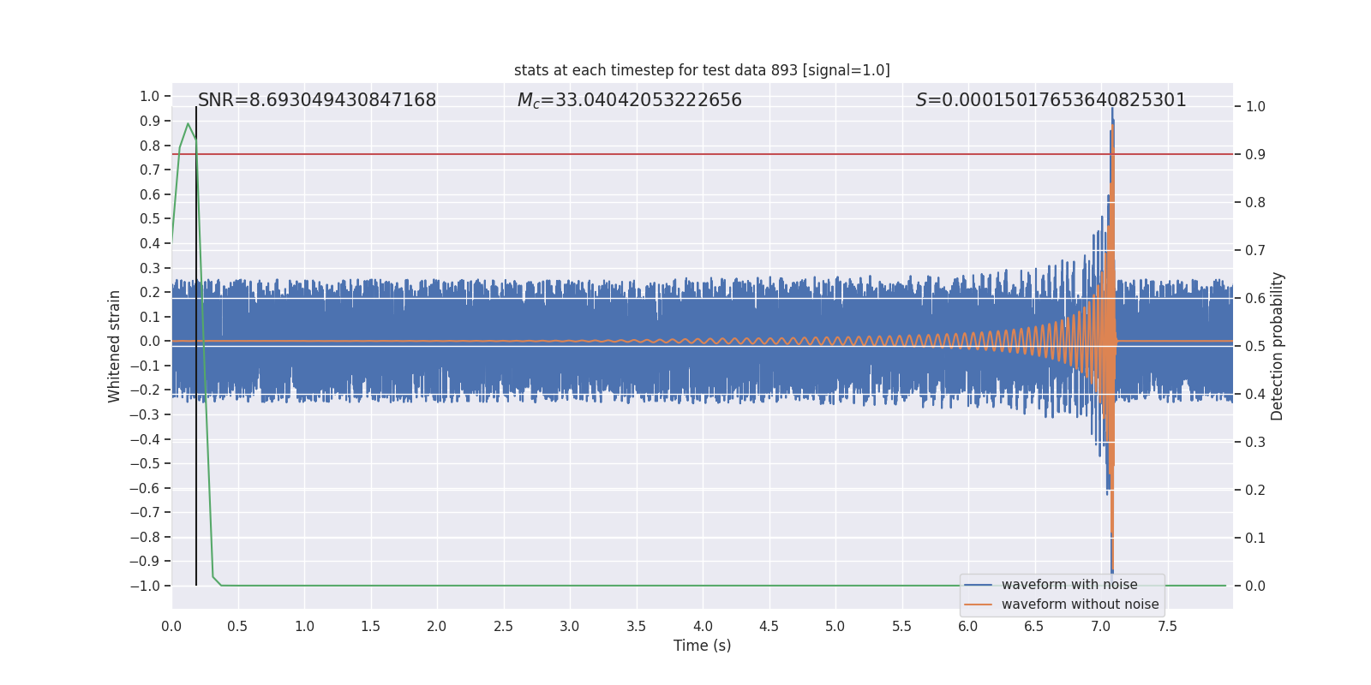Click the 1.0 tick on the Detection probability axis
This screenshot has height=685, width=1371.
pos(1255,107)
